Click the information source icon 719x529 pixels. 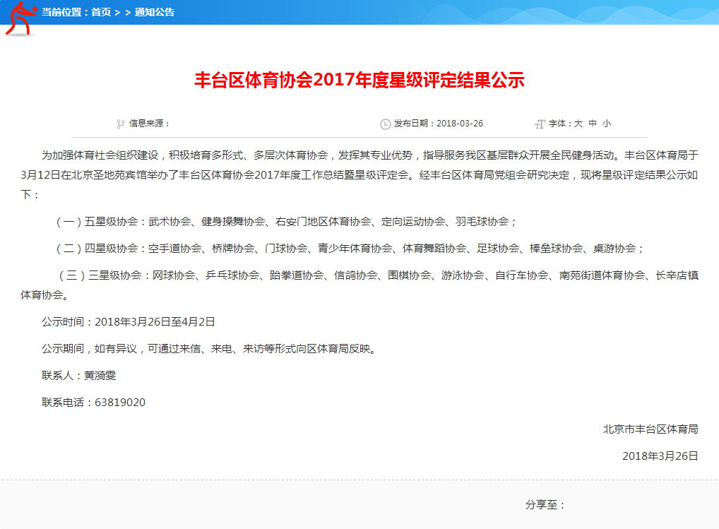pos(121,124)
